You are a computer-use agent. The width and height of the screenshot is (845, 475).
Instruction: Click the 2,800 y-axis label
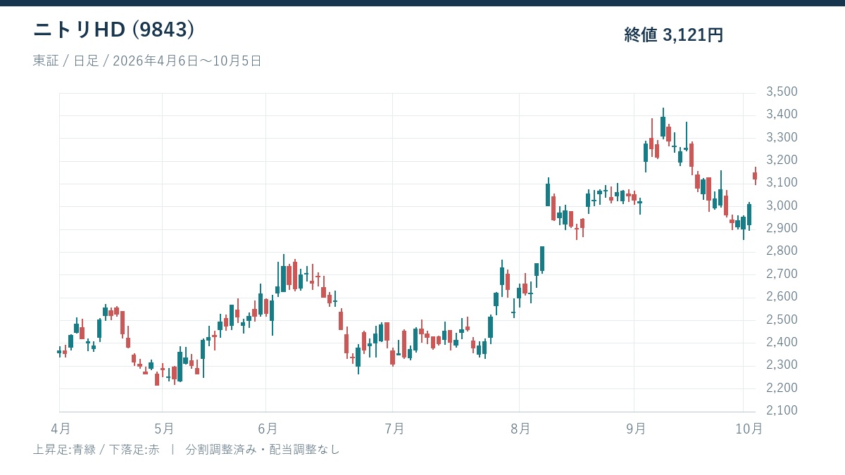[782, 251]
